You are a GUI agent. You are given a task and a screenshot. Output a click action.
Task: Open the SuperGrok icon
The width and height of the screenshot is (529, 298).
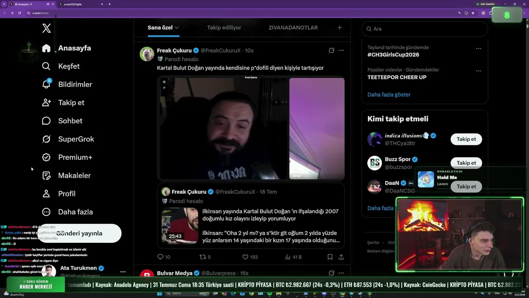pyautogui.click(x=46, y=139)
